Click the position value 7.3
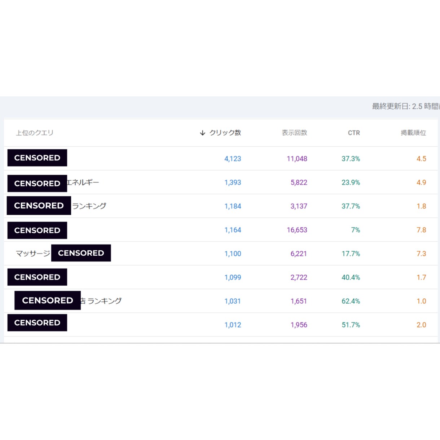This screenshot has width=440, height=440. pyautogui.click(x=421, y=254)
